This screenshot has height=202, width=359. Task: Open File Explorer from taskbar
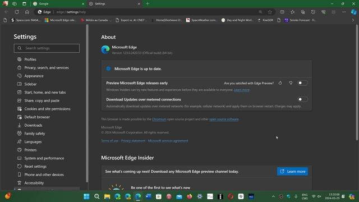tap(107, 196)
